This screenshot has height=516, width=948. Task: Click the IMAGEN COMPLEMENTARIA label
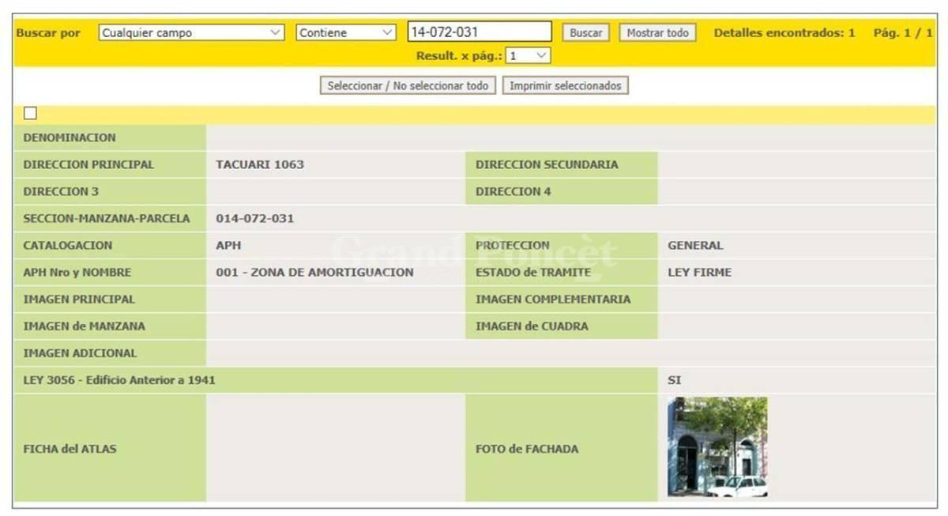(x=553, y=299)
